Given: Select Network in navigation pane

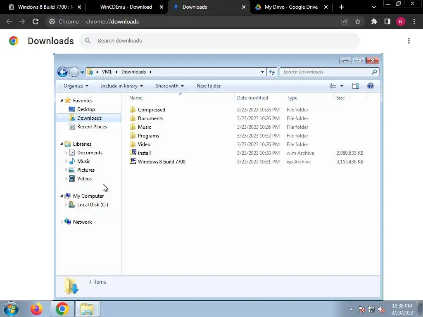Looking at the screenshot, I should (82, 222).
